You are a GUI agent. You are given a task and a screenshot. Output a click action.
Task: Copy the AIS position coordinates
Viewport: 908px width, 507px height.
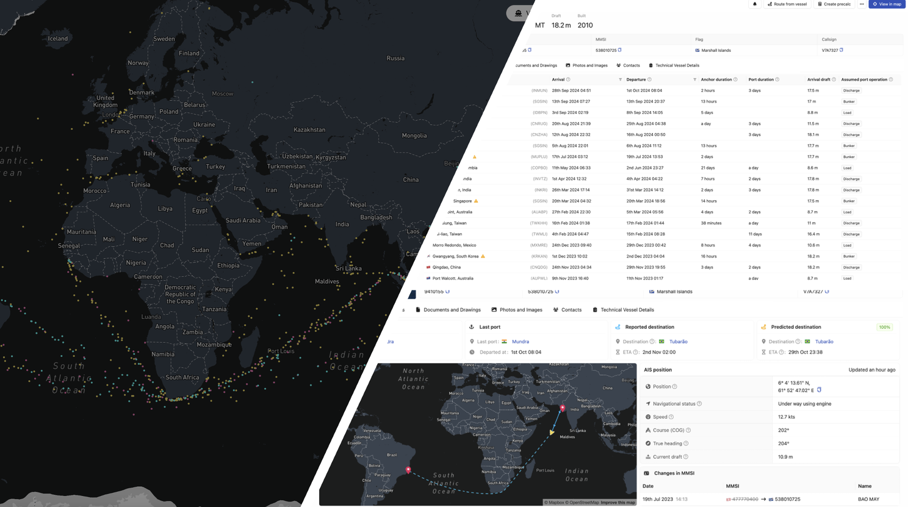[819, 390]
